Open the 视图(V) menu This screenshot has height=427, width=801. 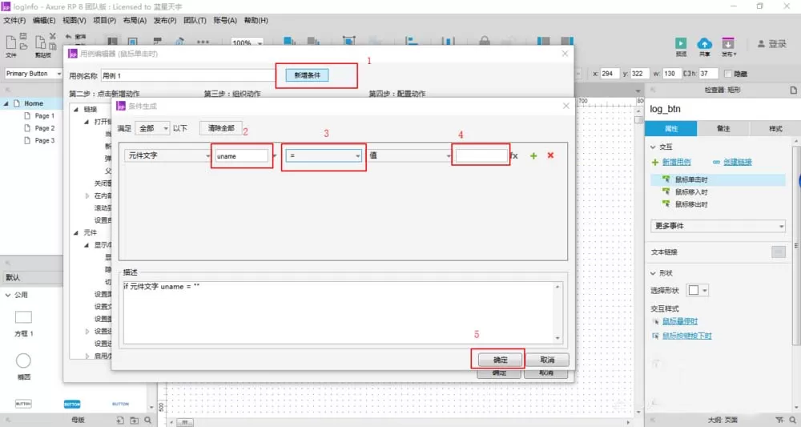click(74, 21)
